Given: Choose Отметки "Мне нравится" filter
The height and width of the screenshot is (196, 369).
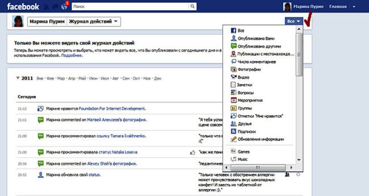Looking at the screenshot, I should [x=260, y=116].
